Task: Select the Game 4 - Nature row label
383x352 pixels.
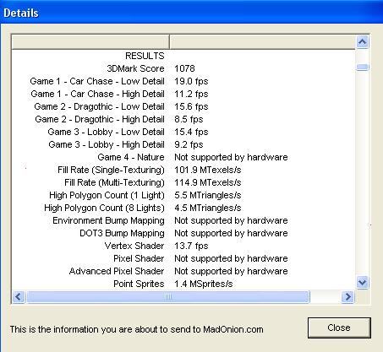Action: [x=131, y=157]
